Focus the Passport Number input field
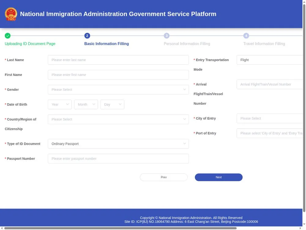306x230 pixels. tap(118, 159)
